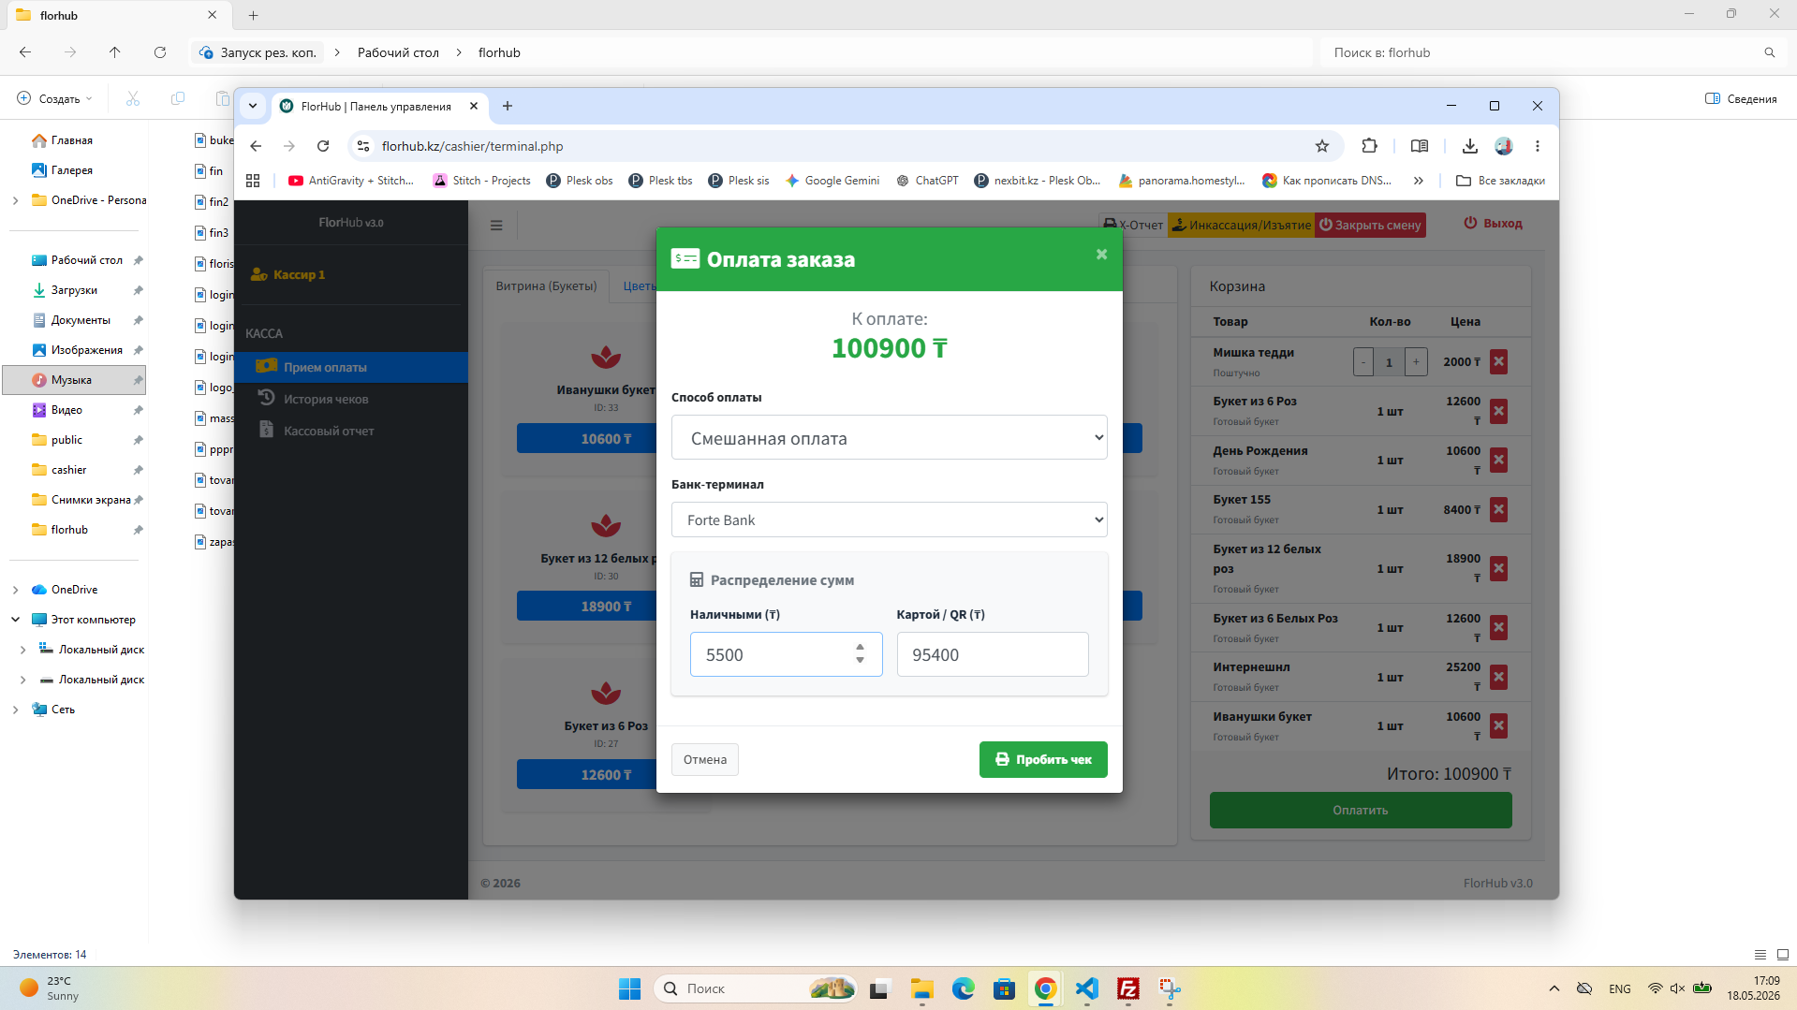Image resolution: width=1797 pixels, height=1010 pixels.
Task: Open Windows Start menu
Action: (629, 988)
